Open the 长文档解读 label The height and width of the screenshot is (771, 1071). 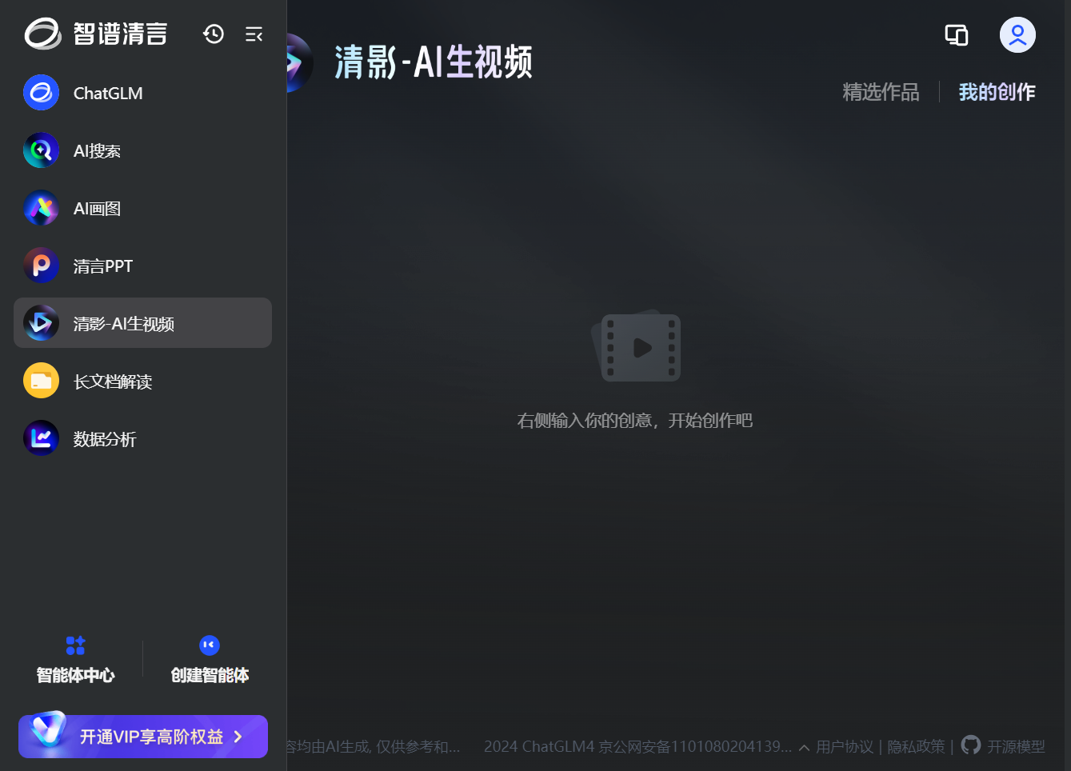tap(113, 382)
